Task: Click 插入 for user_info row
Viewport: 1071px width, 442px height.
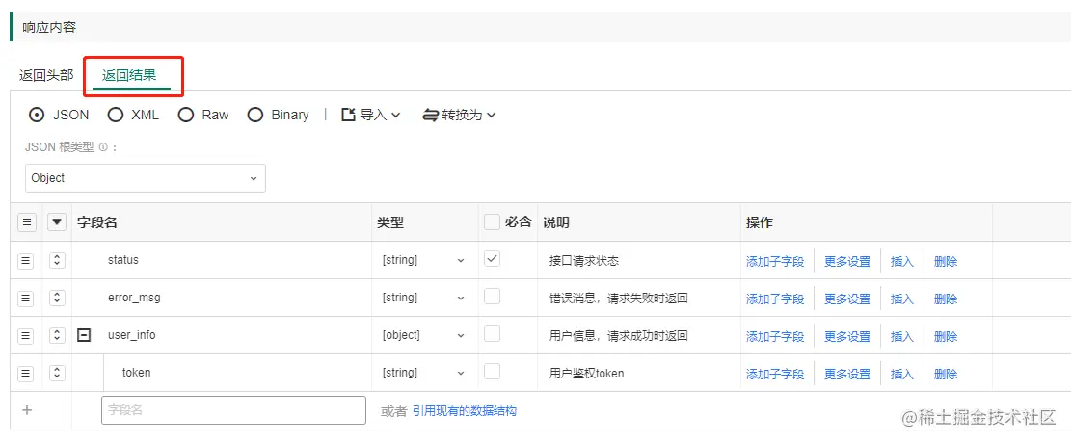Action: (902, 336)
